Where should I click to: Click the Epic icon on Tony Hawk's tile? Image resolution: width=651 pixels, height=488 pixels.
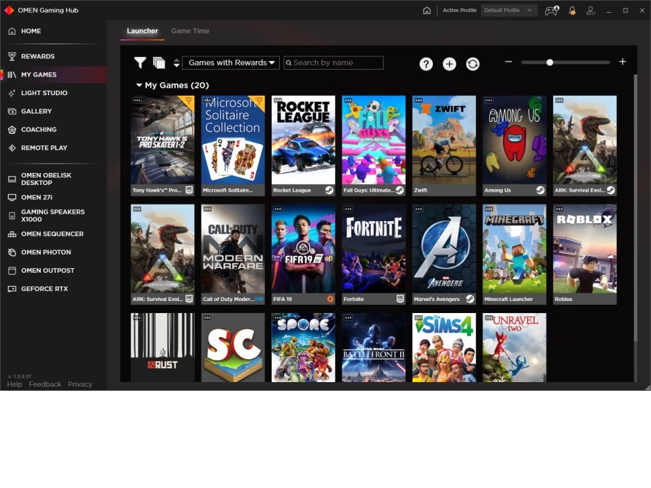(x=189, y=190)
